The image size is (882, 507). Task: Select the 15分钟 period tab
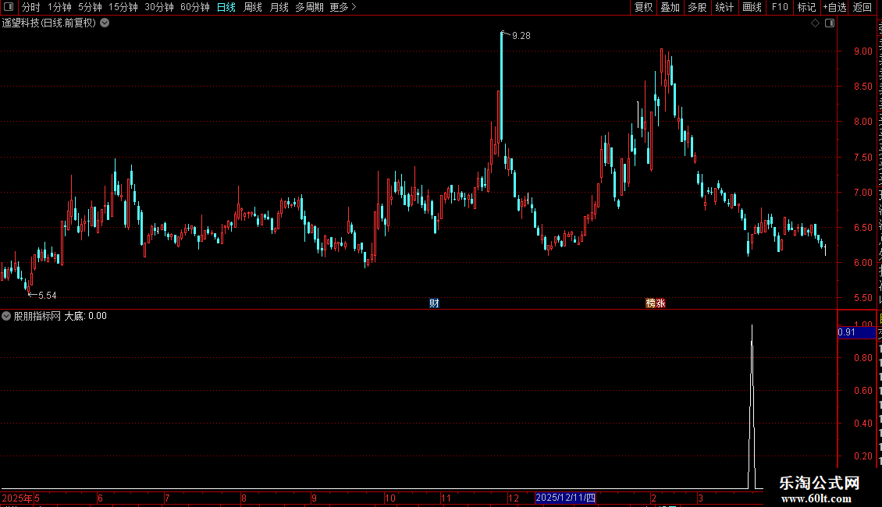point(123,7)
